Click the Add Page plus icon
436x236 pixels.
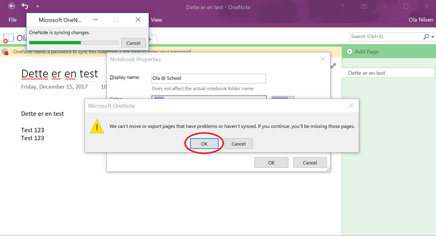350,52
